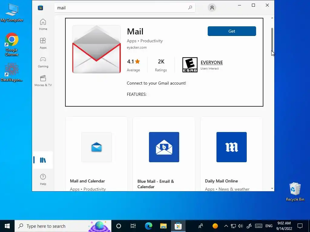Open Help in Store sidebar
Image resolution: width=310 pixels, height=232 pixels.
(x=43, y=179)
